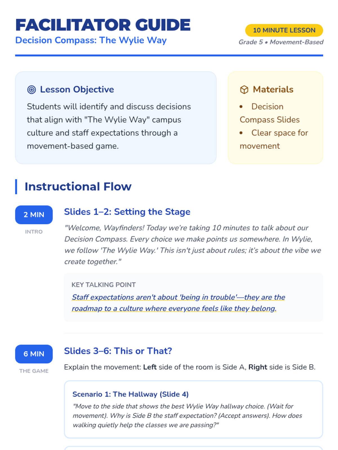338x450 pixels.
Task: Select the Slides 3–6: This or That? heading
Action: point(118,351)
